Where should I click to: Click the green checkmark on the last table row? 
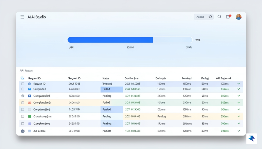pos(239,131)
